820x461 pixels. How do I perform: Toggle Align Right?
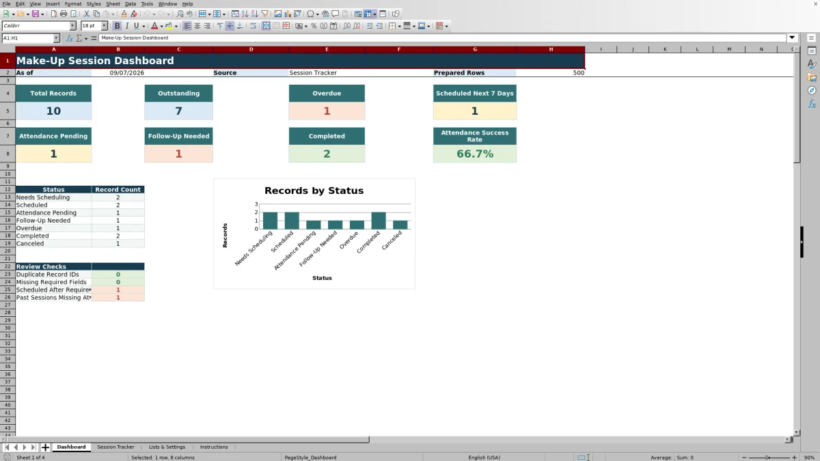[206, 26]
